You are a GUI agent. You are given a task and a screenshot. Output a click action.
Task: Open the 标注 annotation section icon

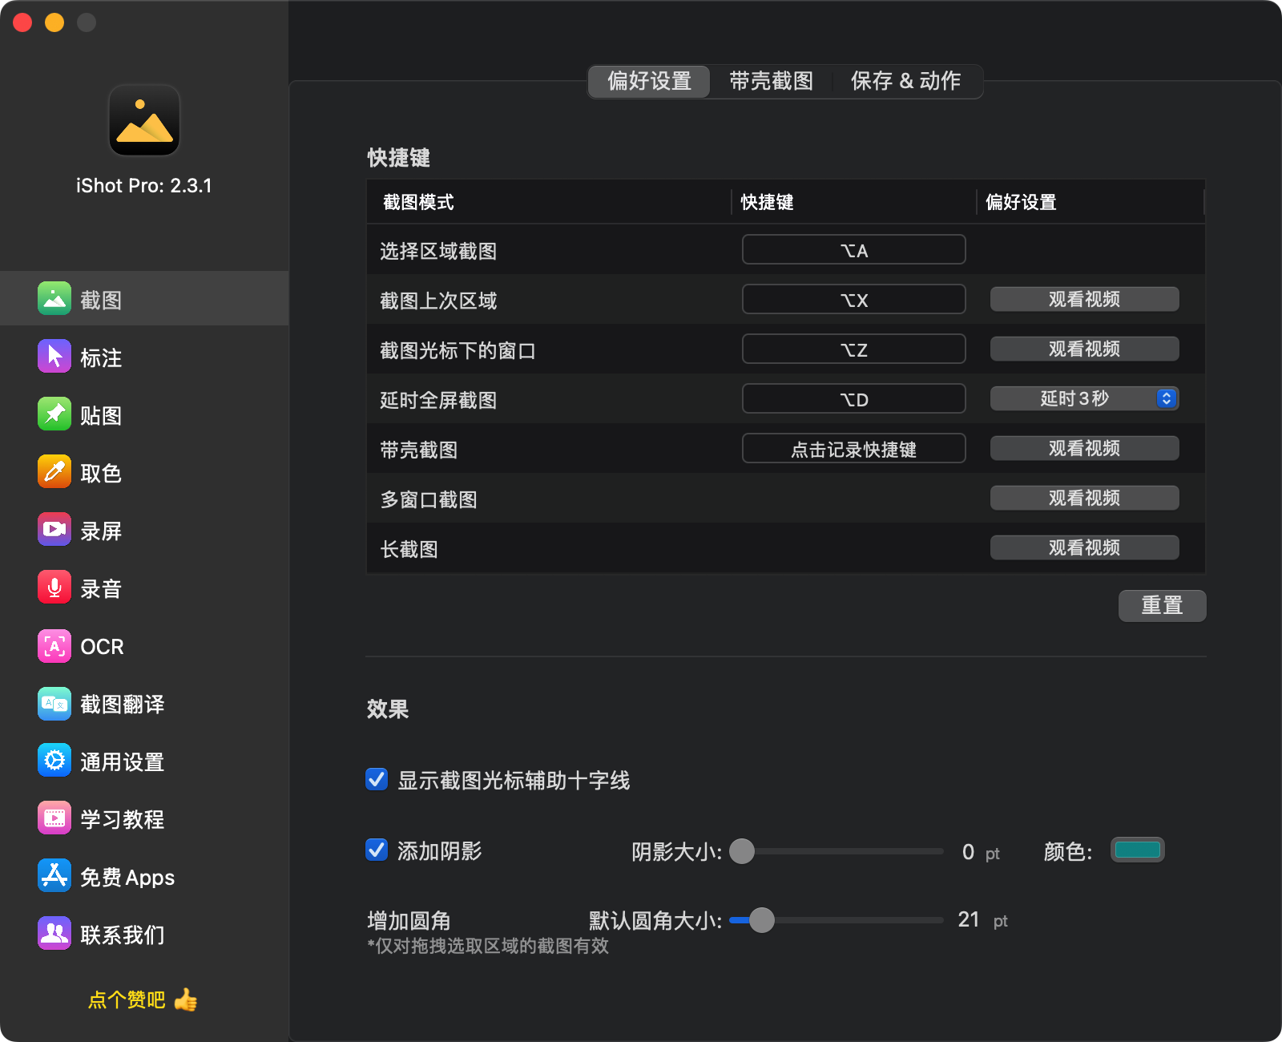pos(54,357)
